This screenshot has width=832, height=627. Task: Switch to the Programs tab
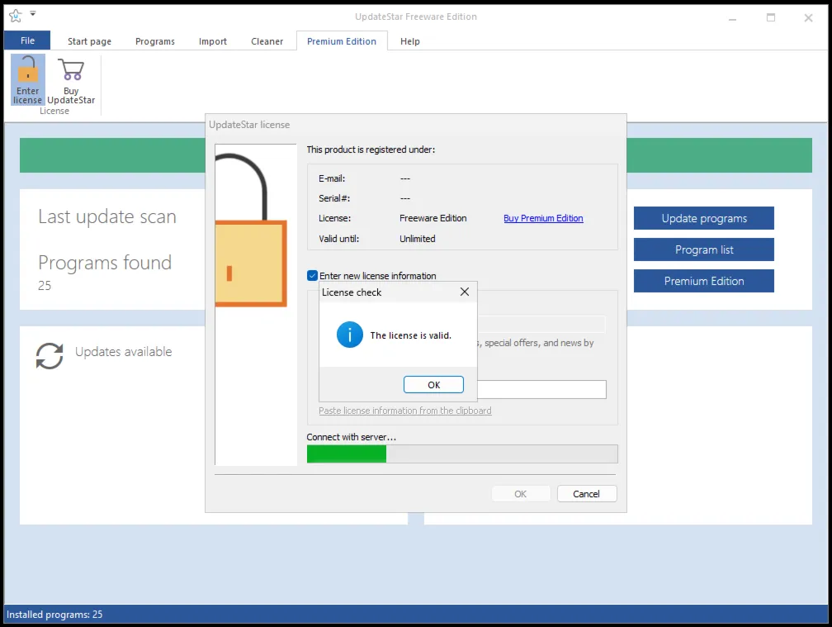tap(155, 40)
